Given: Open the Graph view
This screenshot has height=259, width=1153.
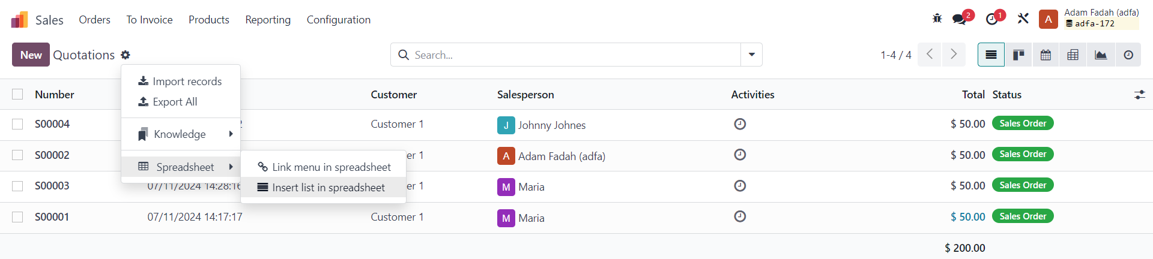Looking at the screenshot, I should coord(1101,55).
